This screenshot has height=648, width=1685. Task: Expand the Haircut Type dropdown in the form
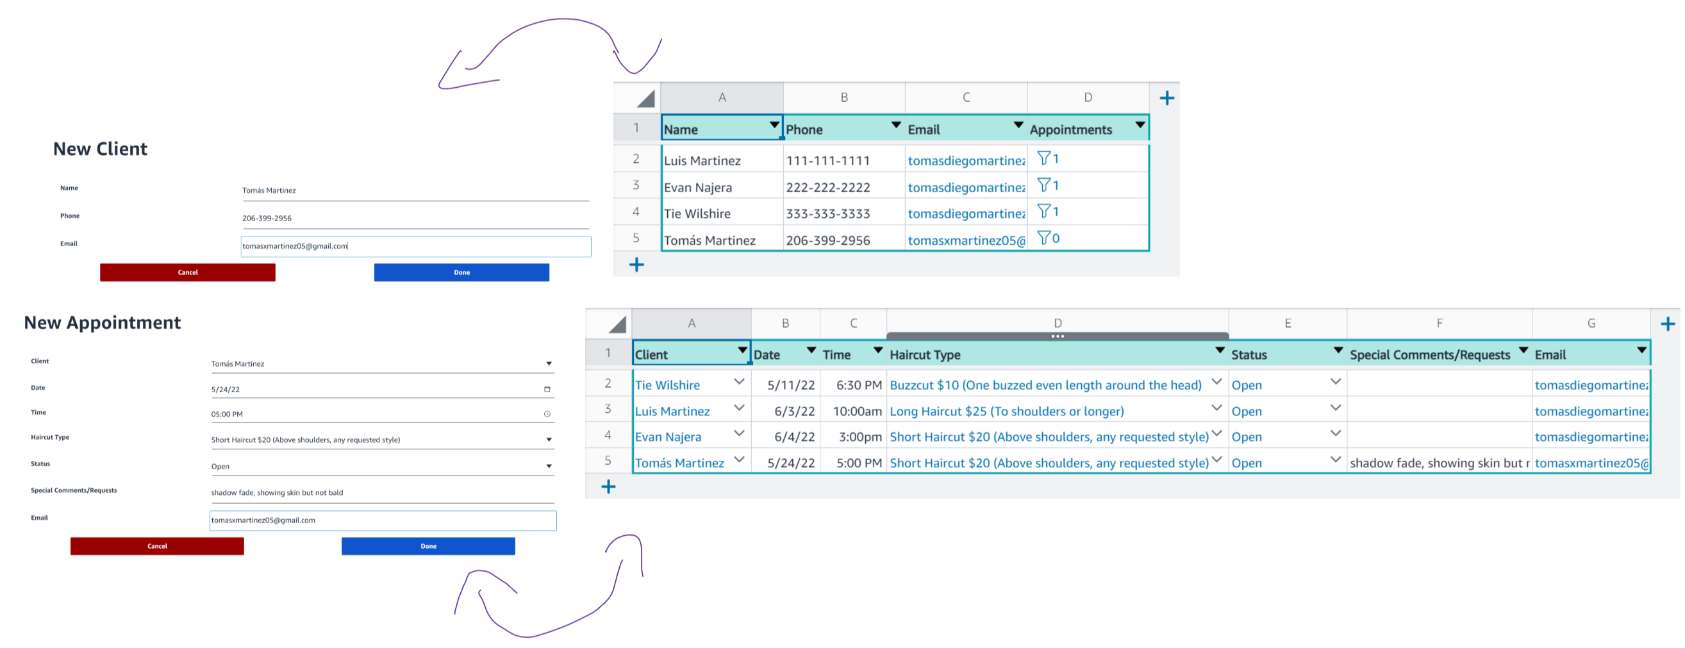tap(549, 440)
